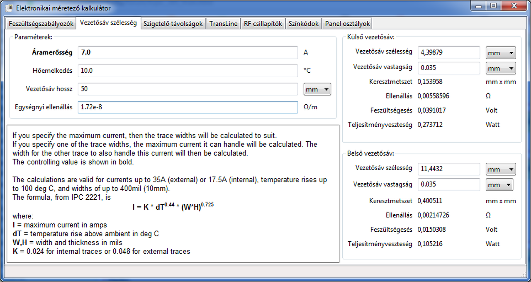Click the Áramerősség bold label
531x282 pixels.
coord(52,52)
